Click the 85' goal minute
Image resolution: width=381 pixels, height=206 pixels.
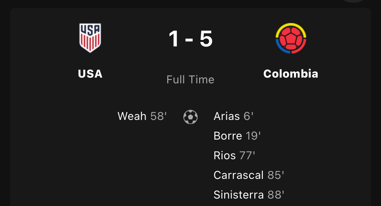pos(276,175)
